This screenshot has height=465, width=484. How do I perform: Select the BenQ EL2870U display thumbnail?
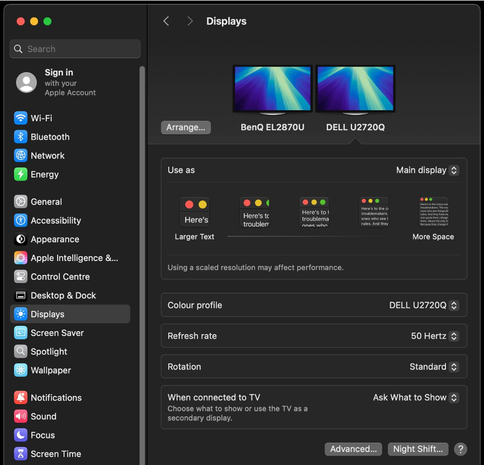(x=273, y=89)
